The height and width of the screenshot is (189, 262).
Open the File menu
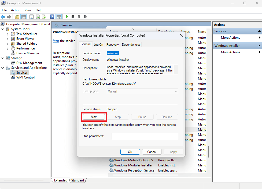click(4, 10)
